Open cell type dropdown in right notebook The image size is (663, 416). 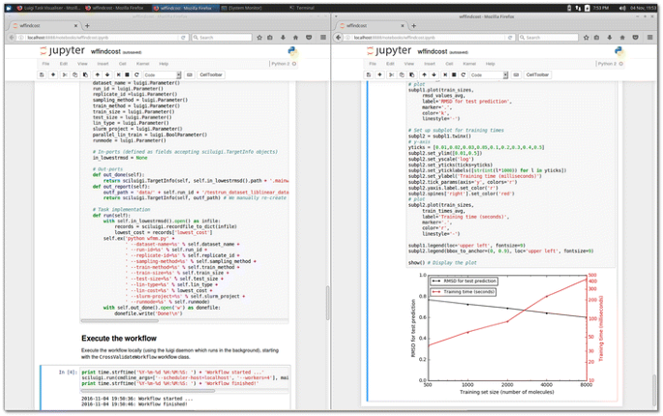[x=489, y=74]
